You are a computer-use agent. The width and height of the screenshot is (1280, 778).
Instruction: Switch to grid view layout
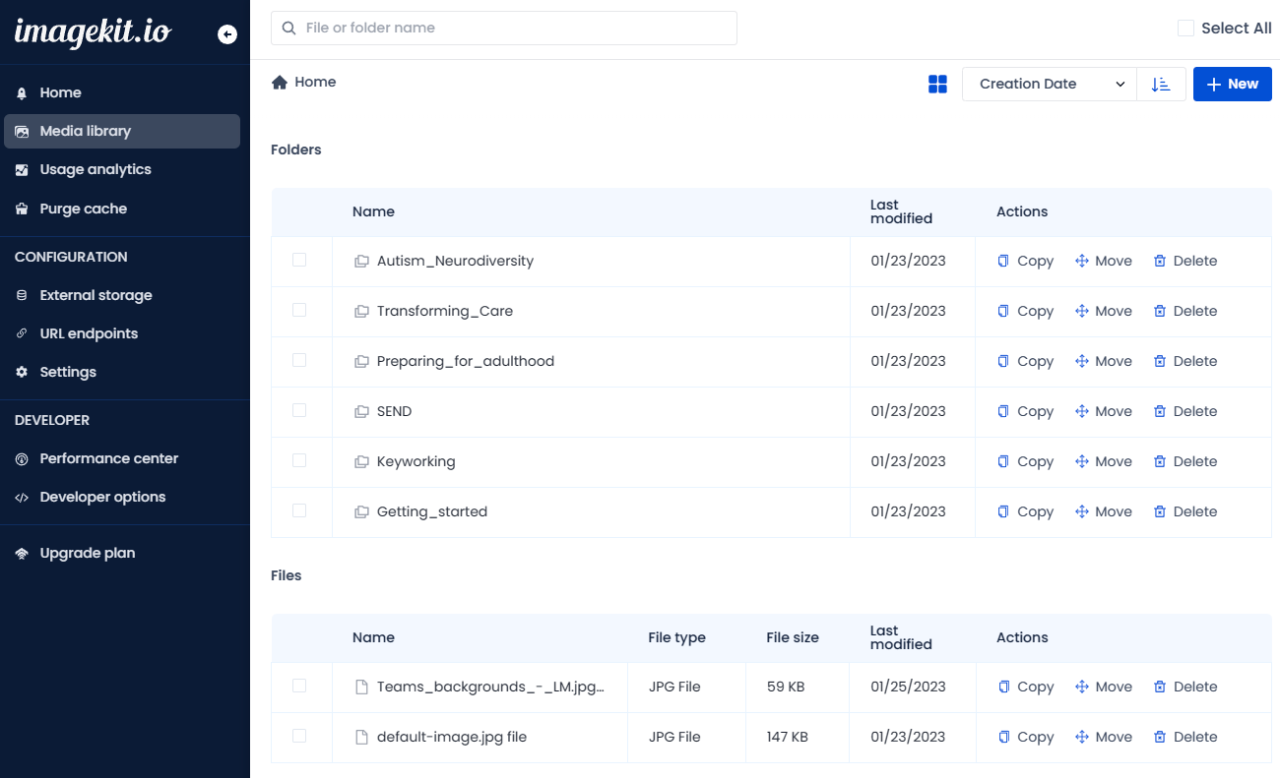click(937, 85)
